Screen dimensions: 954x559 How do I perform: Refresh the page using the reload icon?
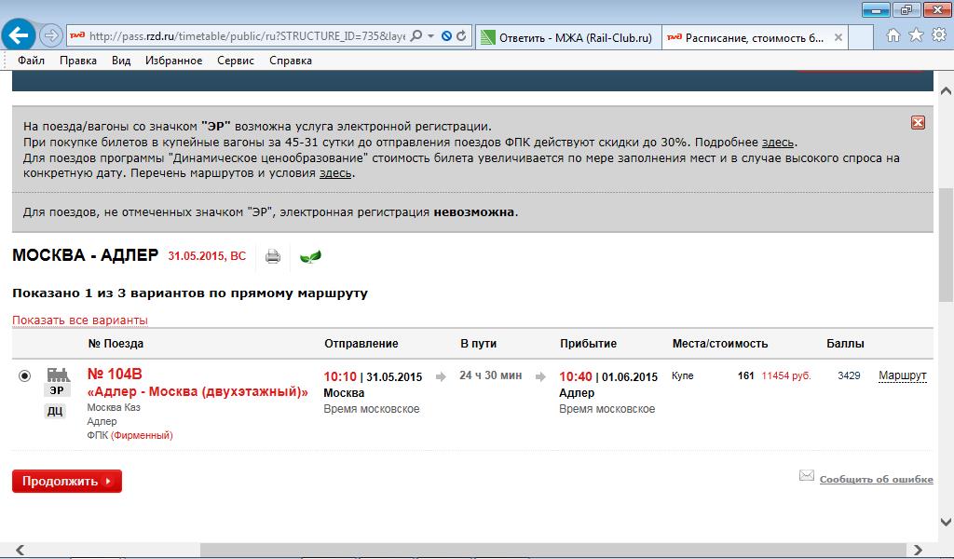461,36
